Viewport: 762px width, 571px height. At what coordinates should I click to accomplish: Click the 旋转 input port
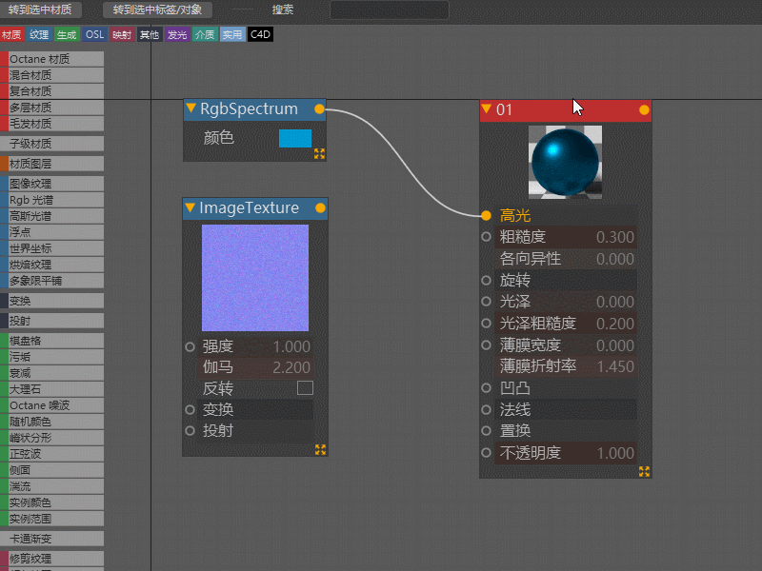point(486,280)
